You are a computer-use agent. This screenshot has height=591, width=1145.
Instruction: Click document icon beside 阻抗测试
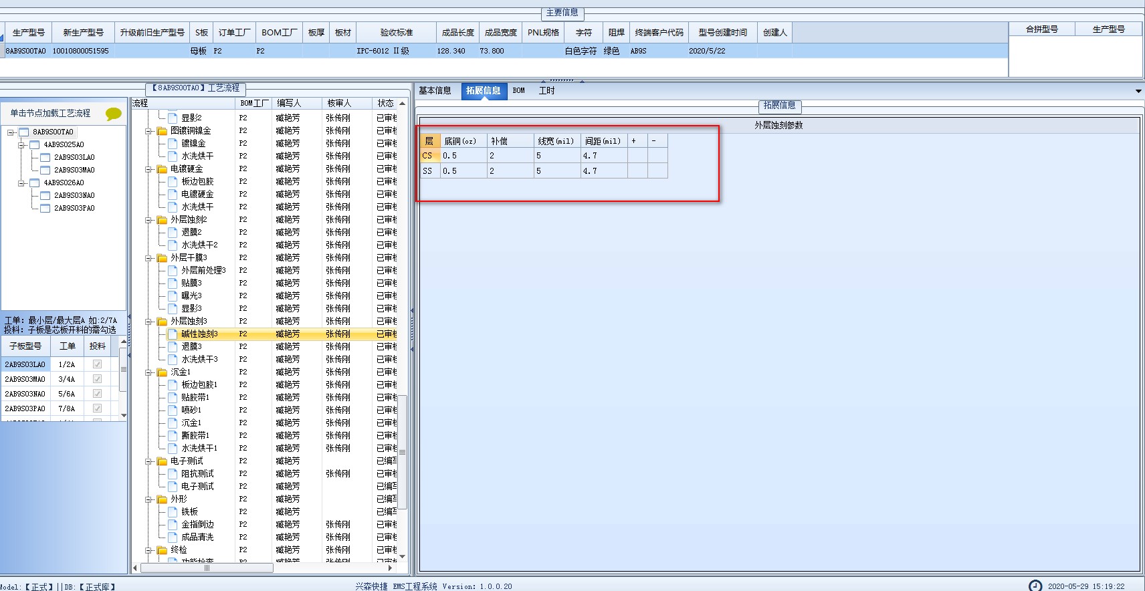(173, 473)
